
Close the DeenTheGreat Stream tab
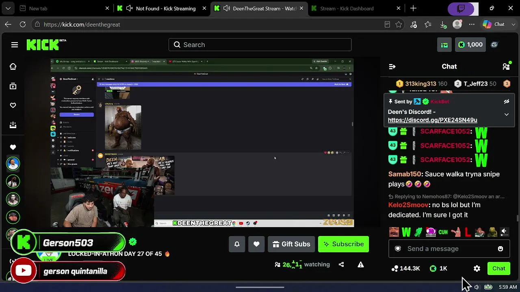(x=301, y=8)
